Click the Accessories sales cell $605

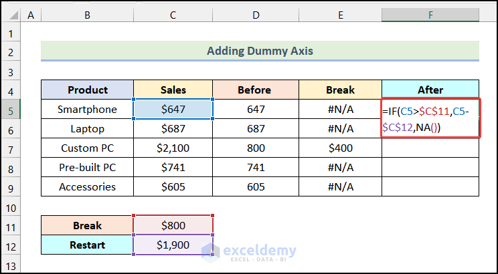tap(173, 186)
